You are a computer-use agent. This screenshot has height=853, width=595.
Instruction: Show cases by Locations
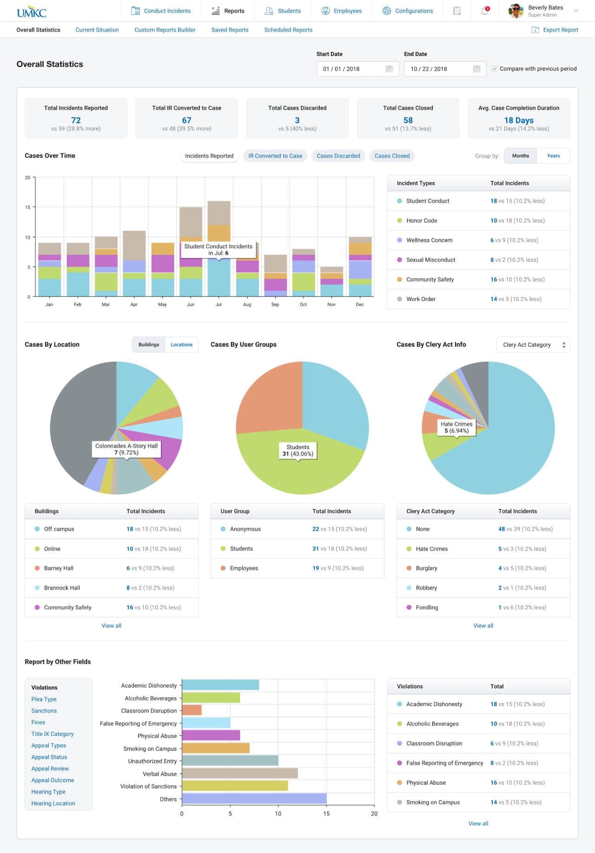[181, 344]
